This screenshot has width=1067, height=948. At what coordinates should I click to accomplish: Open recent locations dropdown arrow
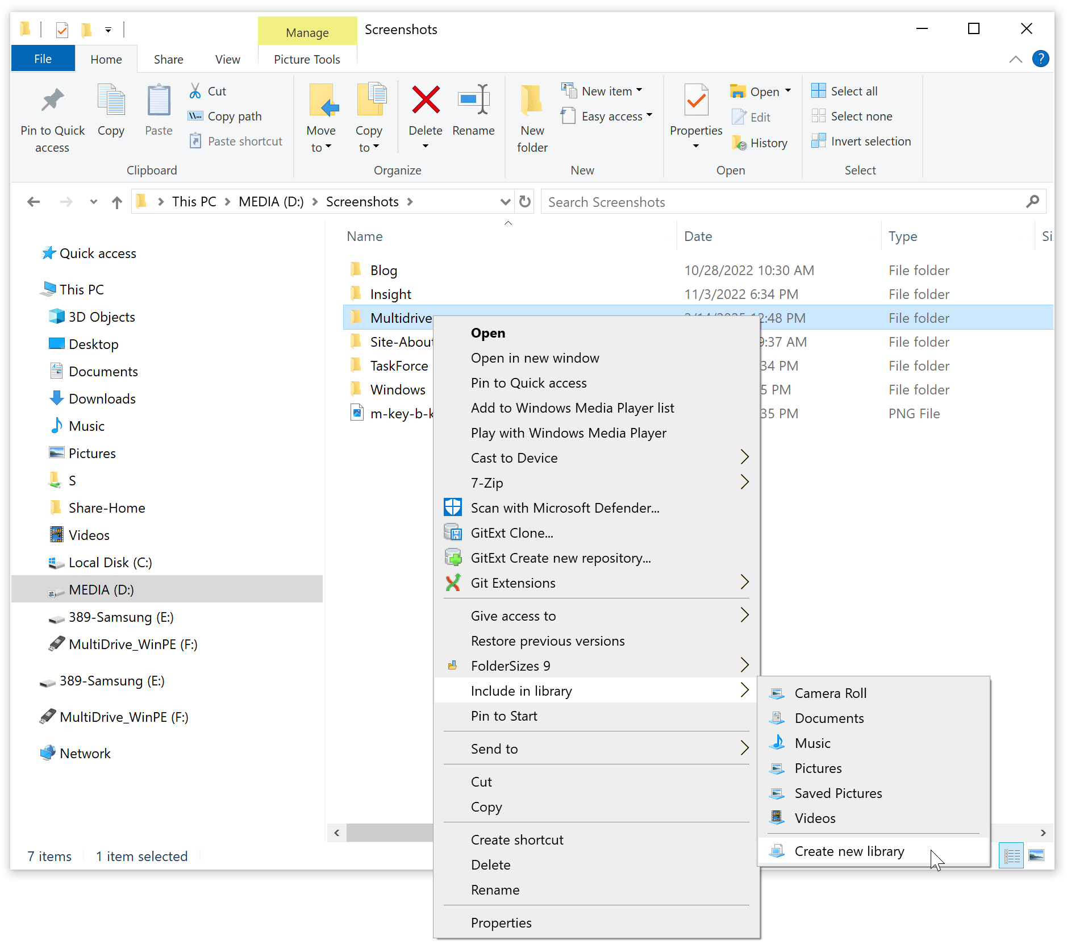(x=93, y=202)
